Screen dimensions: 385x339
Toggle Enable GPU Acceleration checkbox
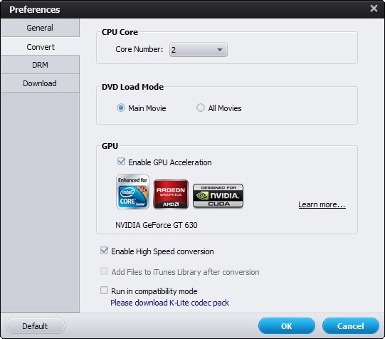121,162
